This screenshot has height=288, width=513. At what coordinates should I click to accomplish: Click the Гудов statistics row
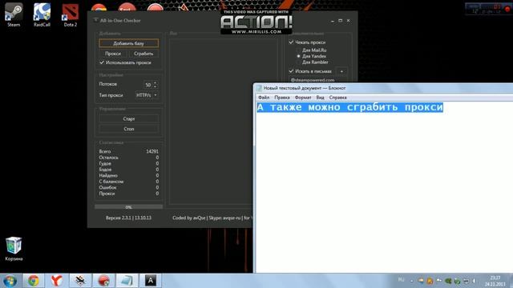pos(128,163)
